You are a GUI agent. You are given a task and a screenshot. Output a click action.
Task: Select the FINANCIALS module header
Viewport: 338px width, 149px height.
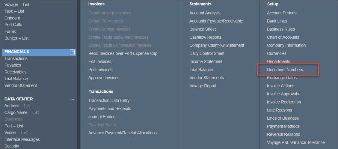click(17, 52)
